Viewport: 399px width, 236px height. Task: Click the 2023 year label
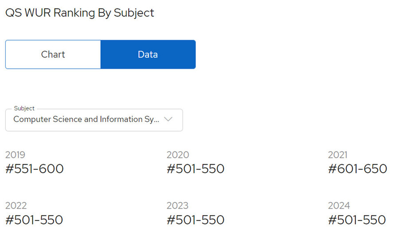[177, 205]
